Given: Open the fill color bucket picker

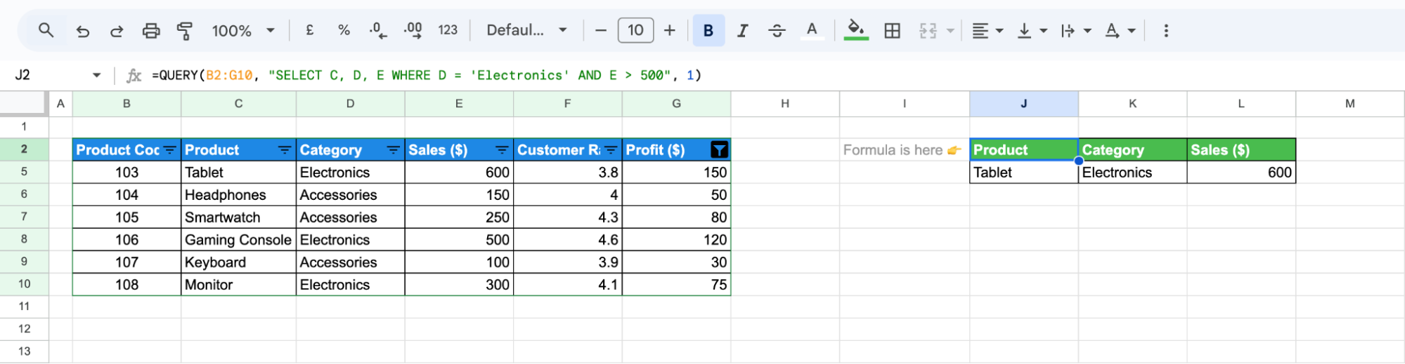Looking at the screenshot, I should pos(855,30).
